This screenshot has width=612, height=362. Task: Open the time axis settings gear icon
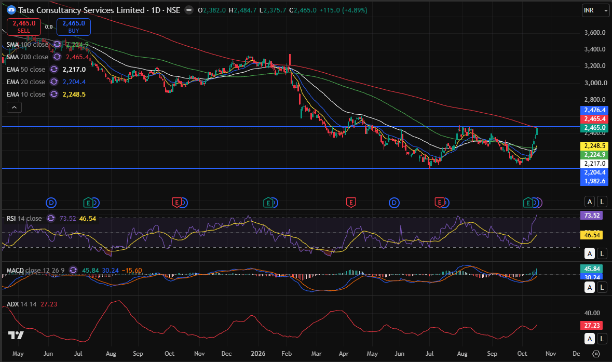pos(596,354)
